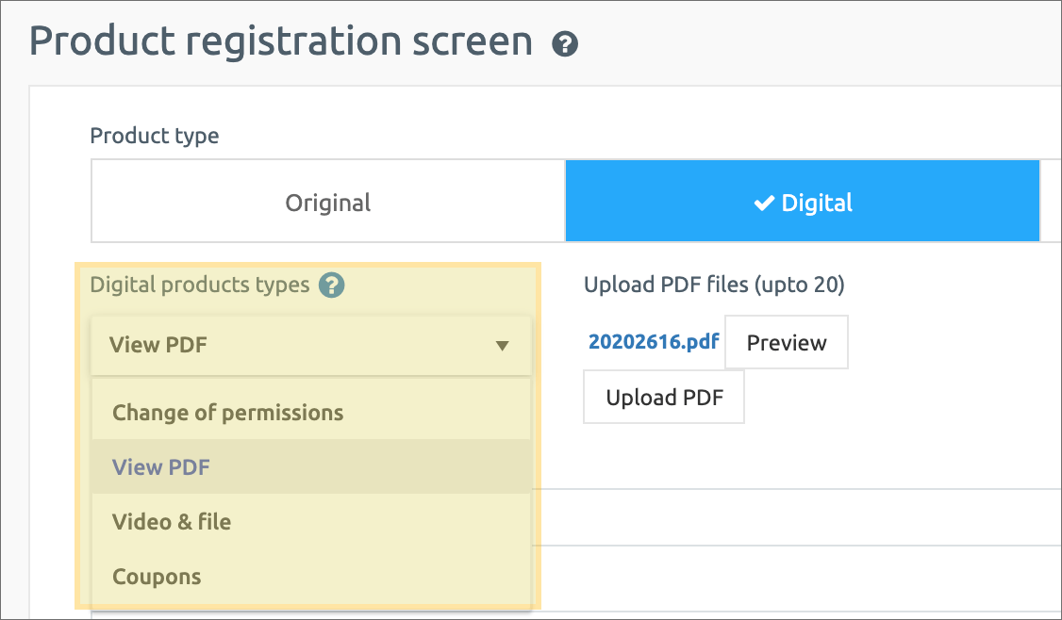Click the Upload PDF files (upto 20) label
Image resolution: width=1062 pixels, height=620 pixels.
point(714,285)
